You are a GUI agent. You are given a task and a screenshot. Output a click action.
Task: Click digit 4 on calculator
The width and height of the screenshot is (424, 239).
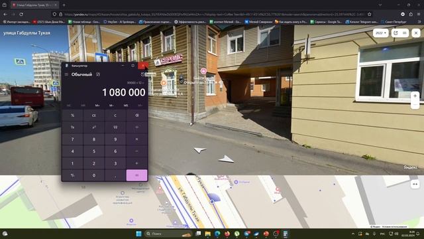point(72,151)
